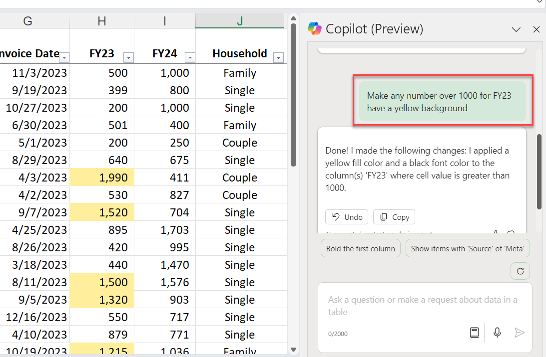The width and height of the screenshot is (546, 357).
Task: Click the refresh suggestions icon
Action: tap(520, 271)
